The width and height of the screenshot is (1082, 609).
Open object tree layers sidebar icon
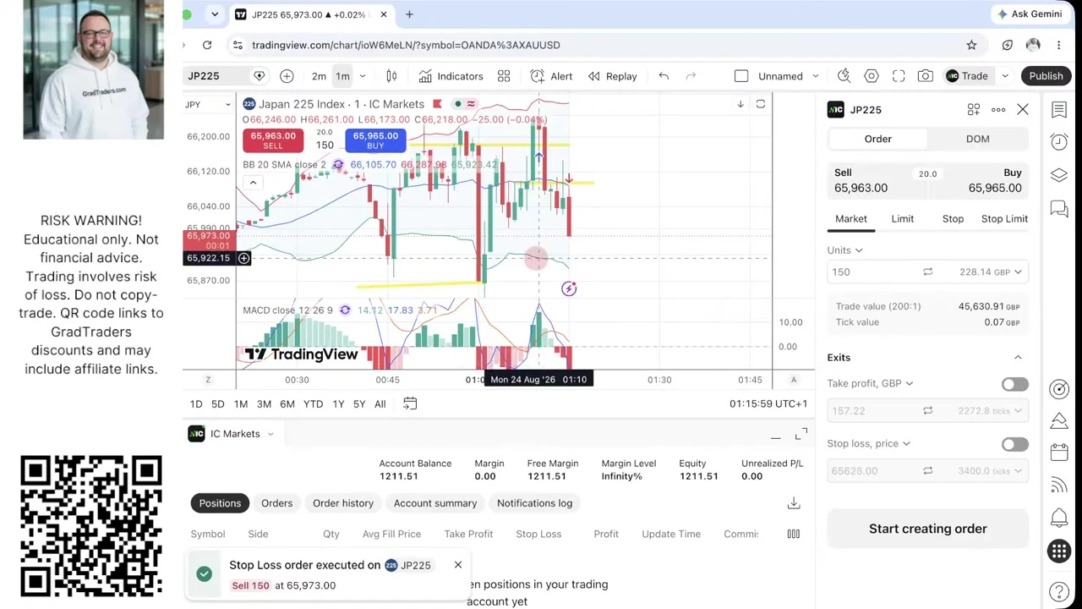[x=1059, y=175]
